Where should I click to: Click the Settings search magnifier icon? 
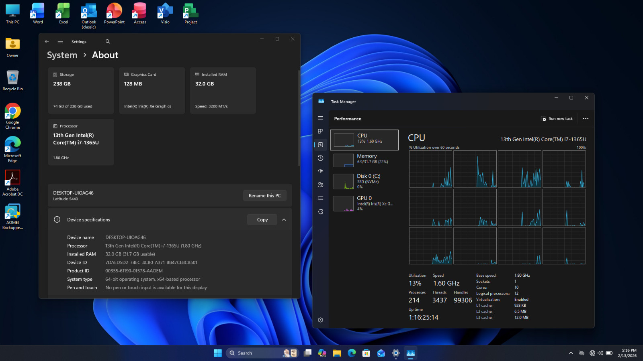[108, 41]
